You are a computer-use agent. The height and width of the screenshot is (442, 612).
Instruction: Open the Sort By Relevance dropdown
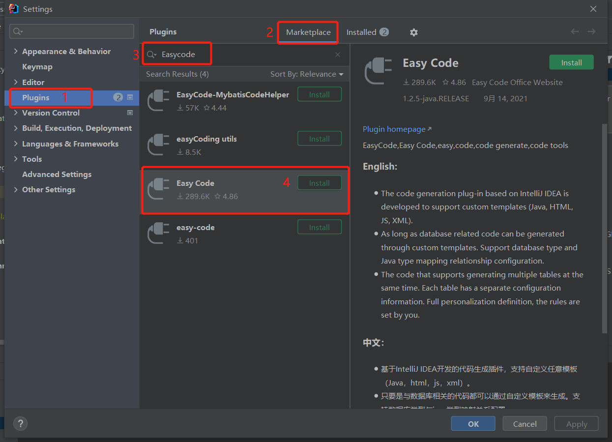pos(307,74)
